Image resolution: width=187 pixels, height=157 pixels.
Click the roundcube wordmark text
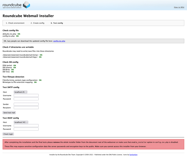pos(12,5)
